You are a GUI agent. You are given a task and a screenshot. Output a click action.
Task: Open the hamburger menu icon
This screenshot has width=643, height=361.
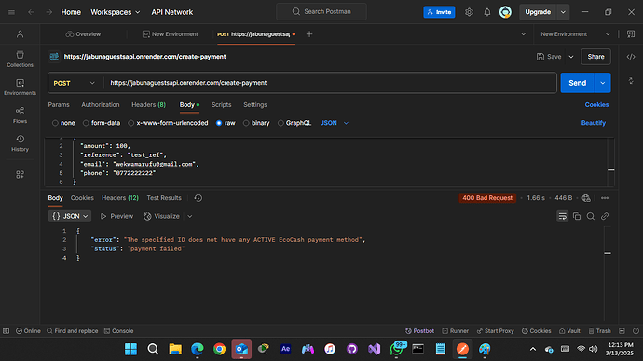tap(11, 12)
